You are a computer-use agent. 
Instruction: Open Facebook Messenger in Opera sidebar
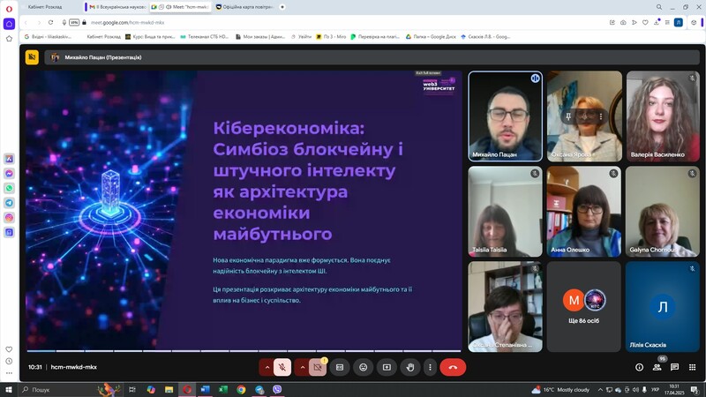pyautogui.click(x=9, y=174)
